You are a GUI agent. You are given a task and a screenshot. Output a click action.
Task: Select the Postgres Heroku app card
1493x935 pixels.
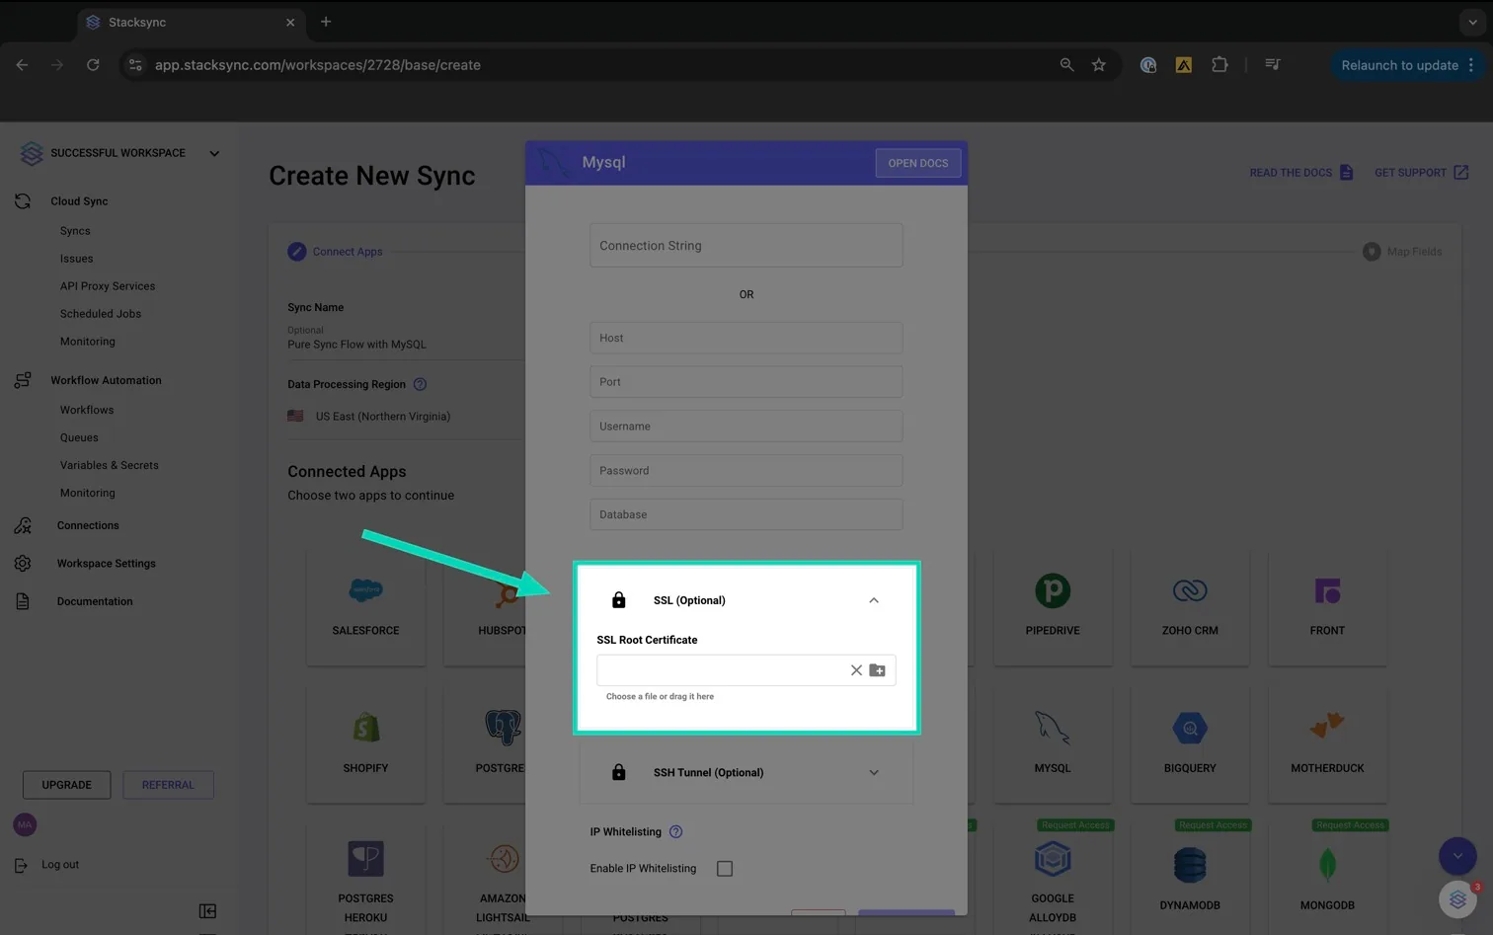(x=365, y=879)
